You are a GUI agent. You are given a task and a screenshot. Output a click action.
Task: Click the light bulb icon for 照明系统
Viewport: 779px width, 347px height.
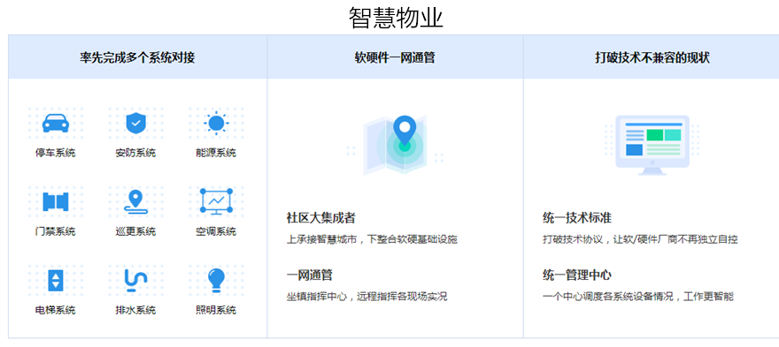[x=216, y=280]
